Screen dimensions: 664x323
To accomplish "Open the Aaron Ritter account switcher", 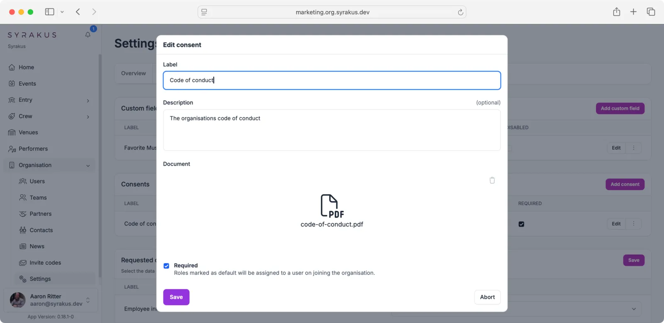I will click(x=88, y=300).
